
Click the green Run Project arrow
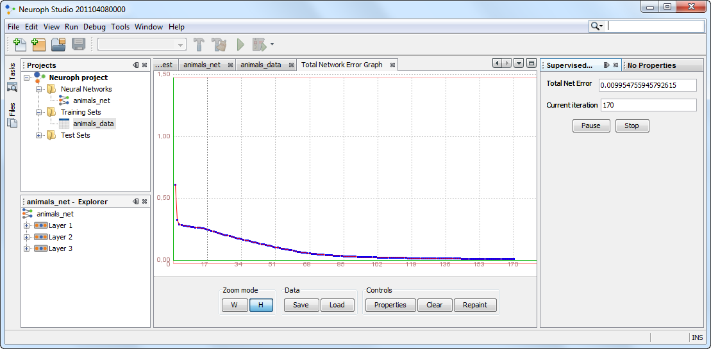pos(240,44)
